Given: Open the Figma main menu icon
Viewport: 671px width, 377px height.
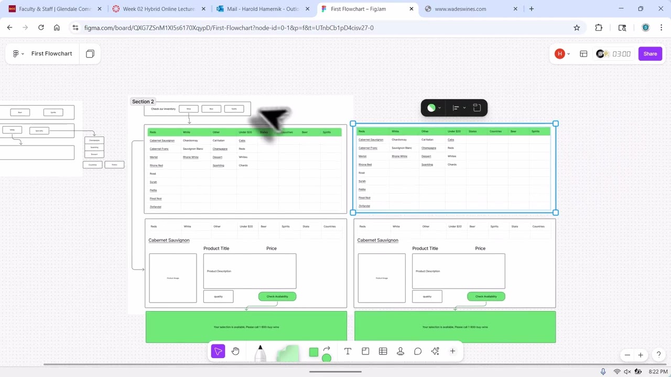Looking at the screenshot, I should pyautogui.click(x=18, y=53).
